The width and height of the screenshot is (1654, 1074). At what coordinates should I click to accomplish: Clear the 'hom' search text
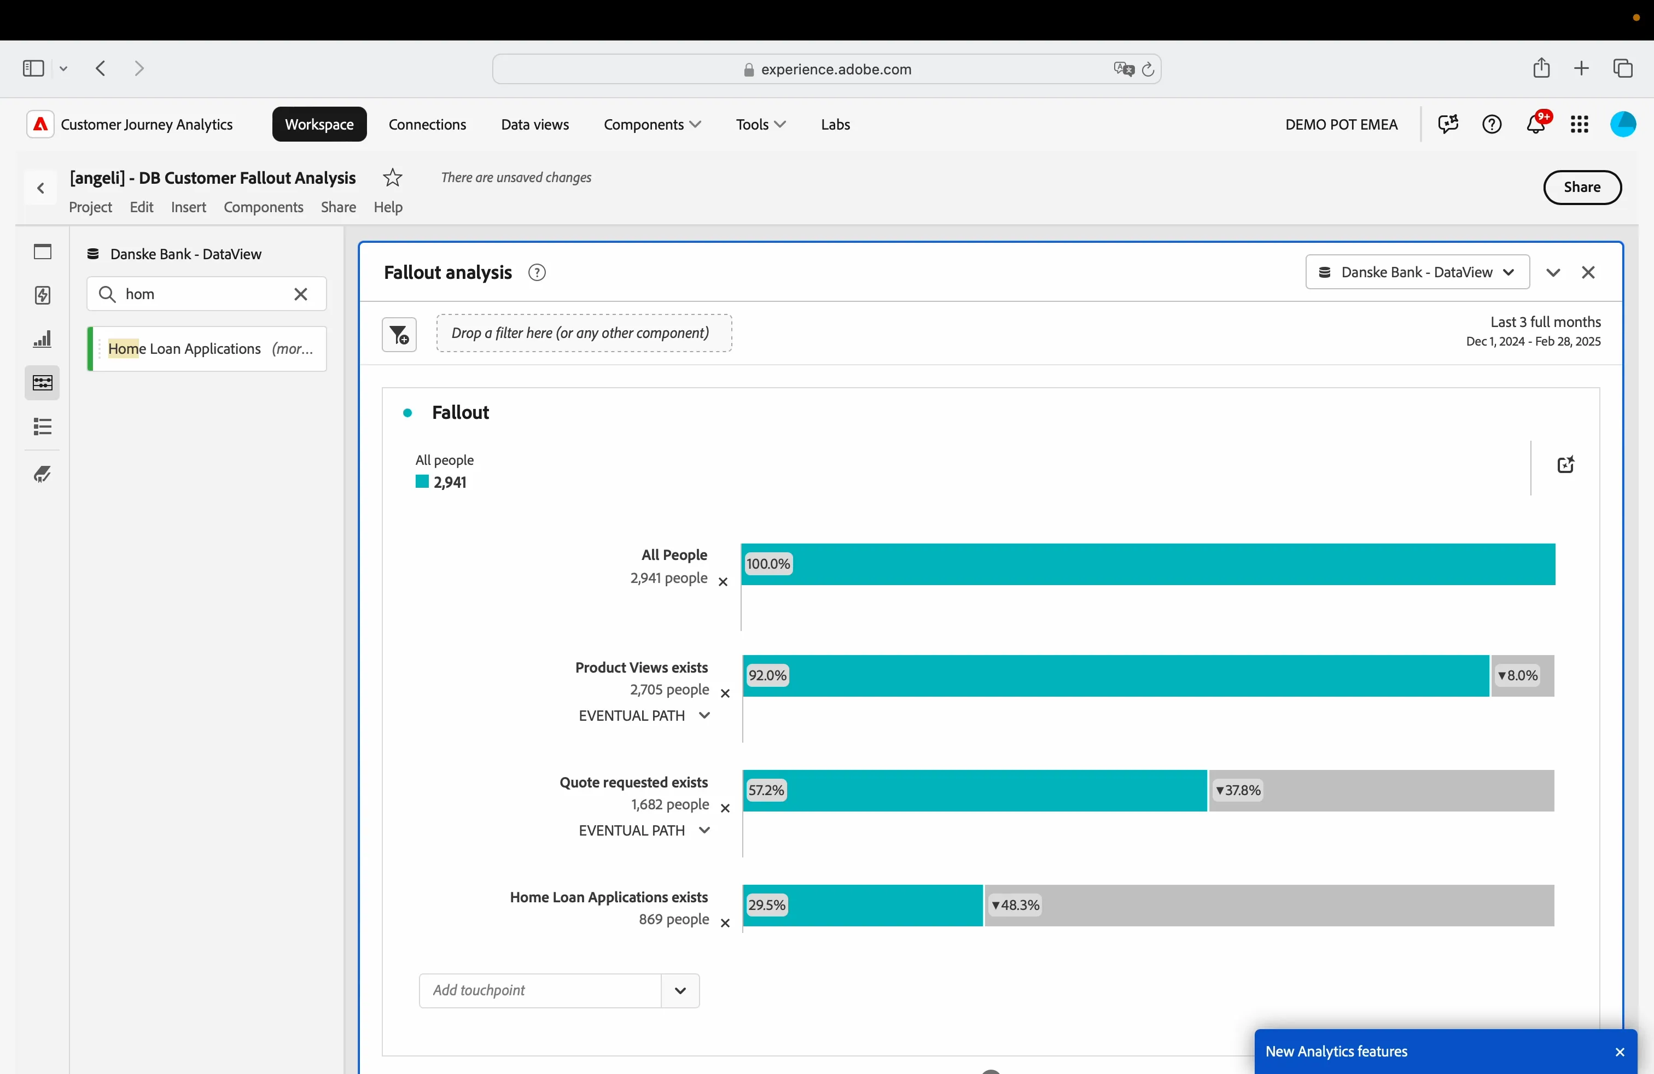coord(300,294)
